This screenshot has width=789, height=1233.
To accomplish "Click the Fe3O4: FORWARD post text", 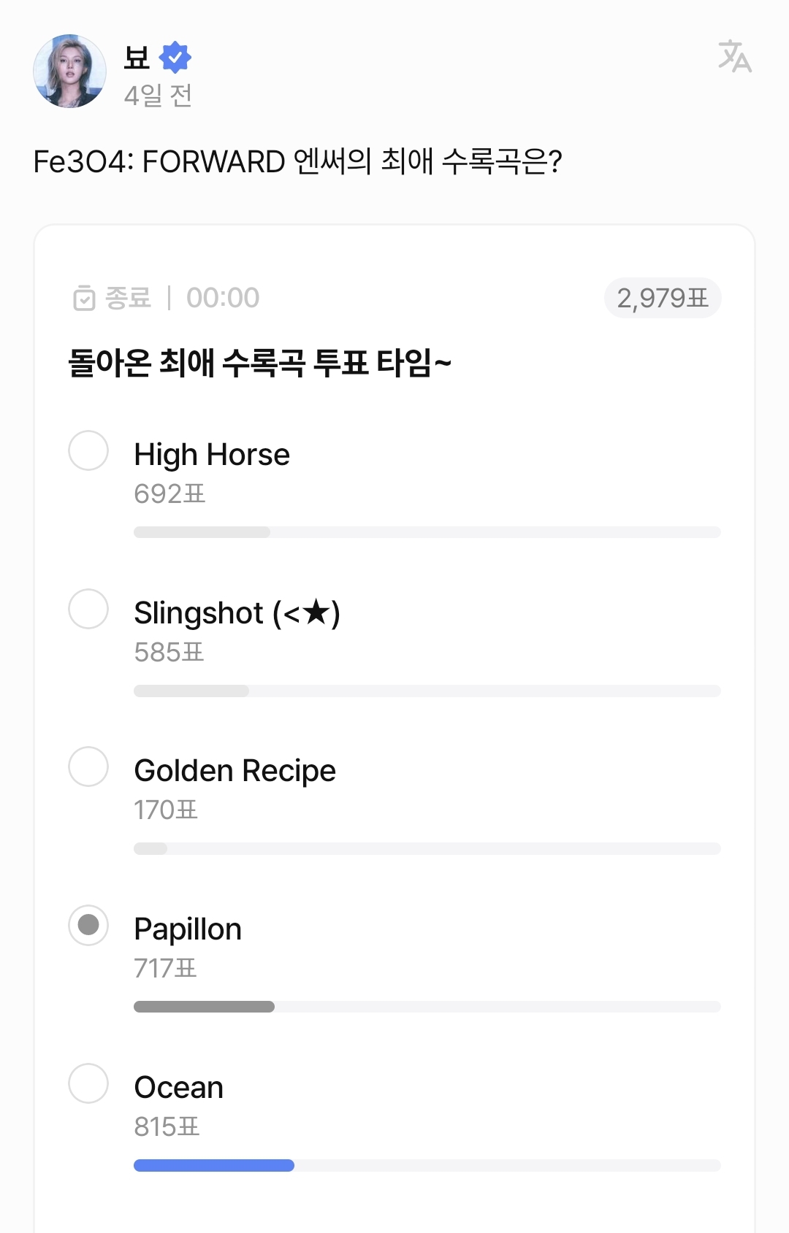I will (297, 161).
